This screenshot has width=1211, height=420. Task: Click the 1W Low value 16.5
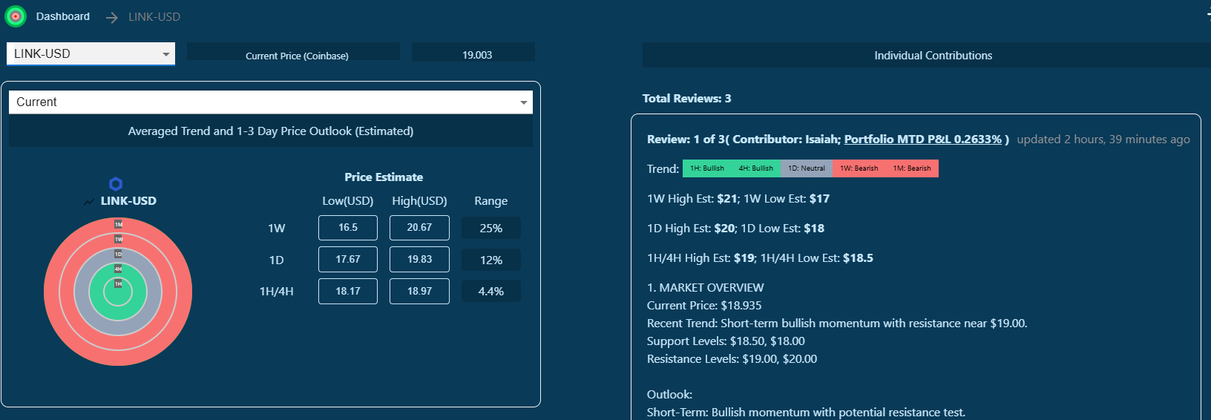coord(348,228)
